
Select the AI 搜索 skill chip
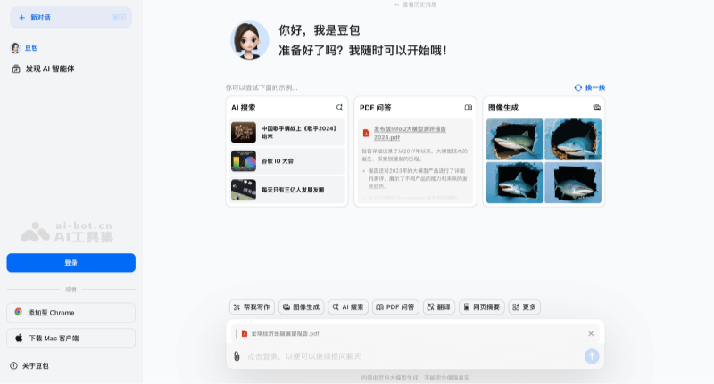click(x=348, y=307)
